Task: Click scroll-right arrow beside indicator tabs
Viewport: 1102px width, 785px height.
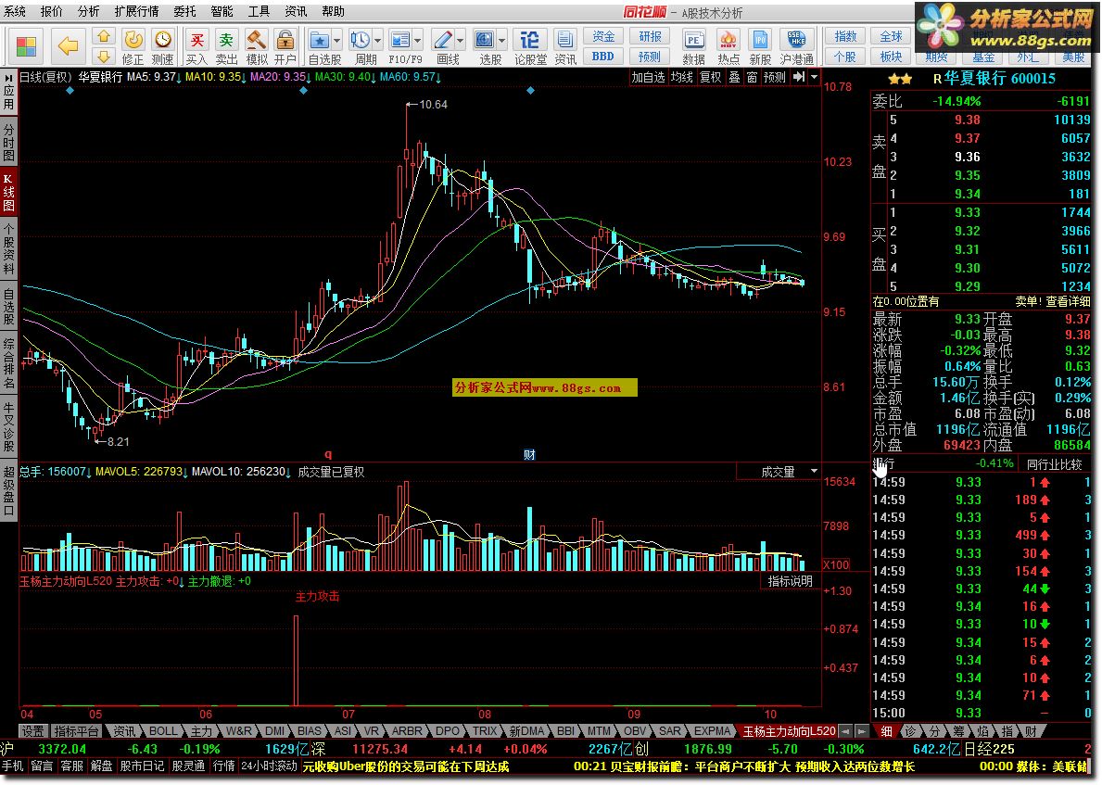Action: 860,731
